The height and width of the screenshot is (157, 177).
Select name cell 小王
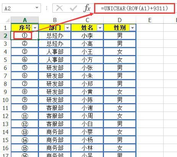[x=87, y=52]
